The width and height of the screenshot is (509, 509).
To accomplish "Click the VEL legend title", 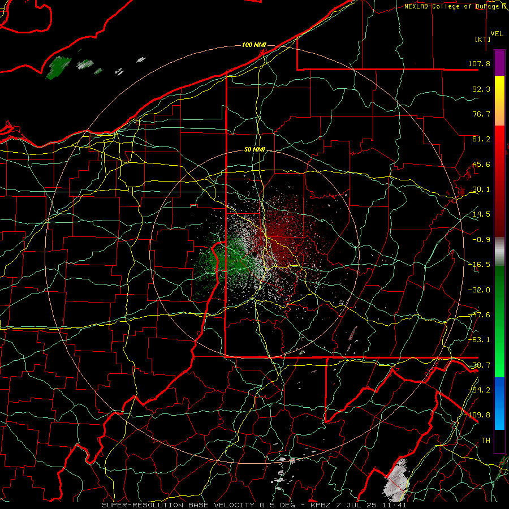I will (497, 34).
